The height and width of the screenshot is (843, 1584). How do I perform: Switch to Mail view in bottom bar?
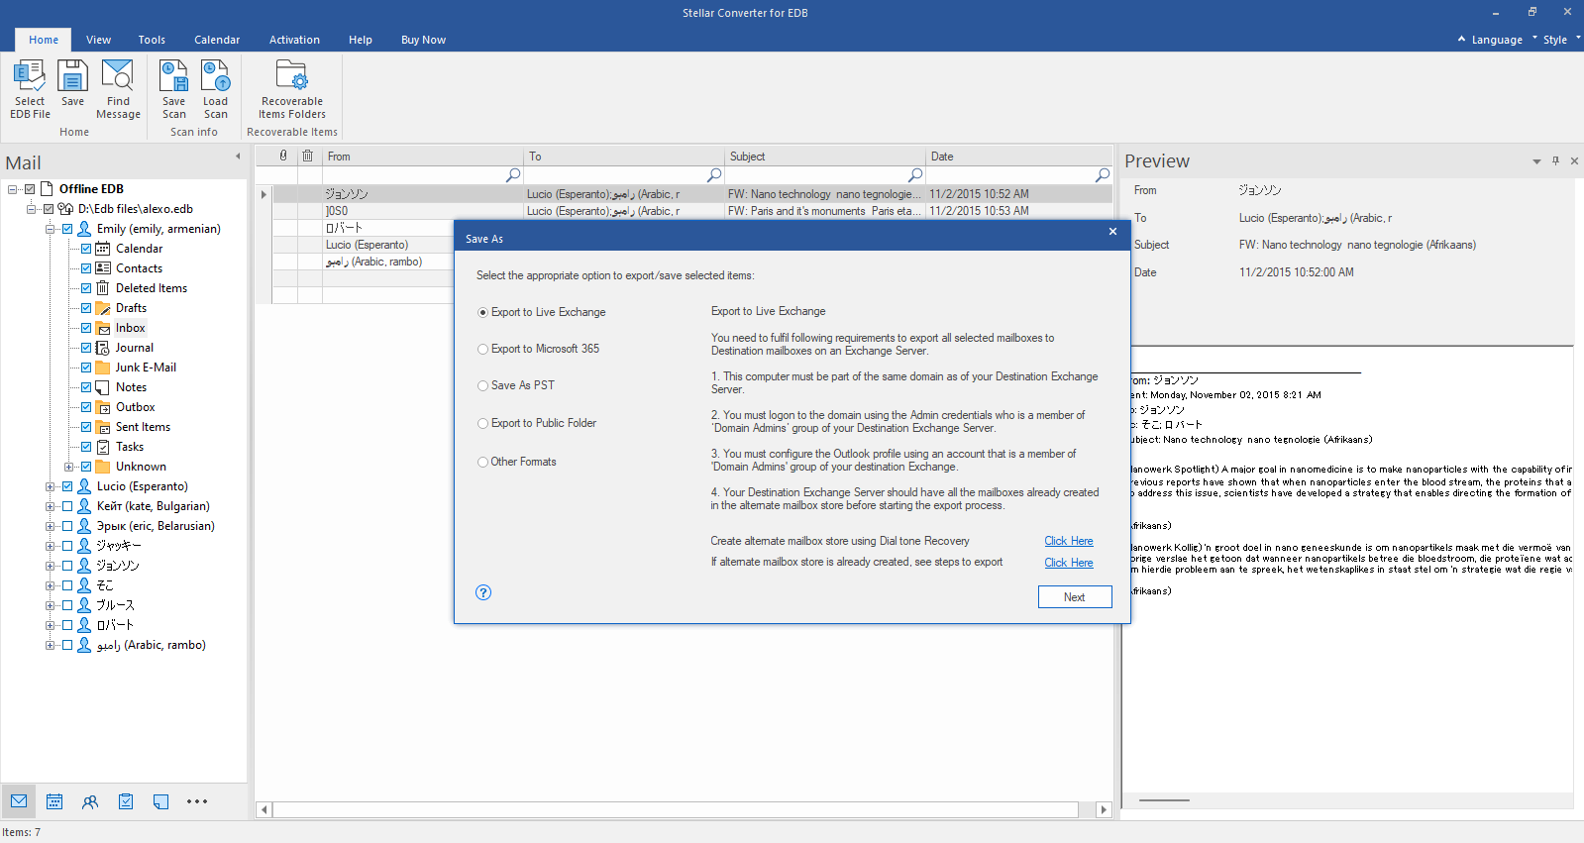click(x=19, y=801)
